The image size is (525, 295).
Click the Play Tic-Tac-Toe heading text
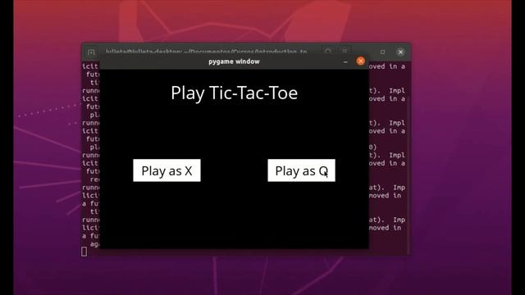click(x=234, y=93)
